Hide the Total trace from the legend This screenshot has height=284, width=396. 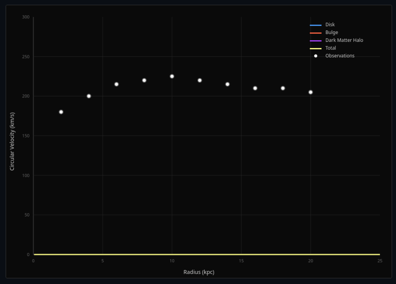[x=330, y=48]
